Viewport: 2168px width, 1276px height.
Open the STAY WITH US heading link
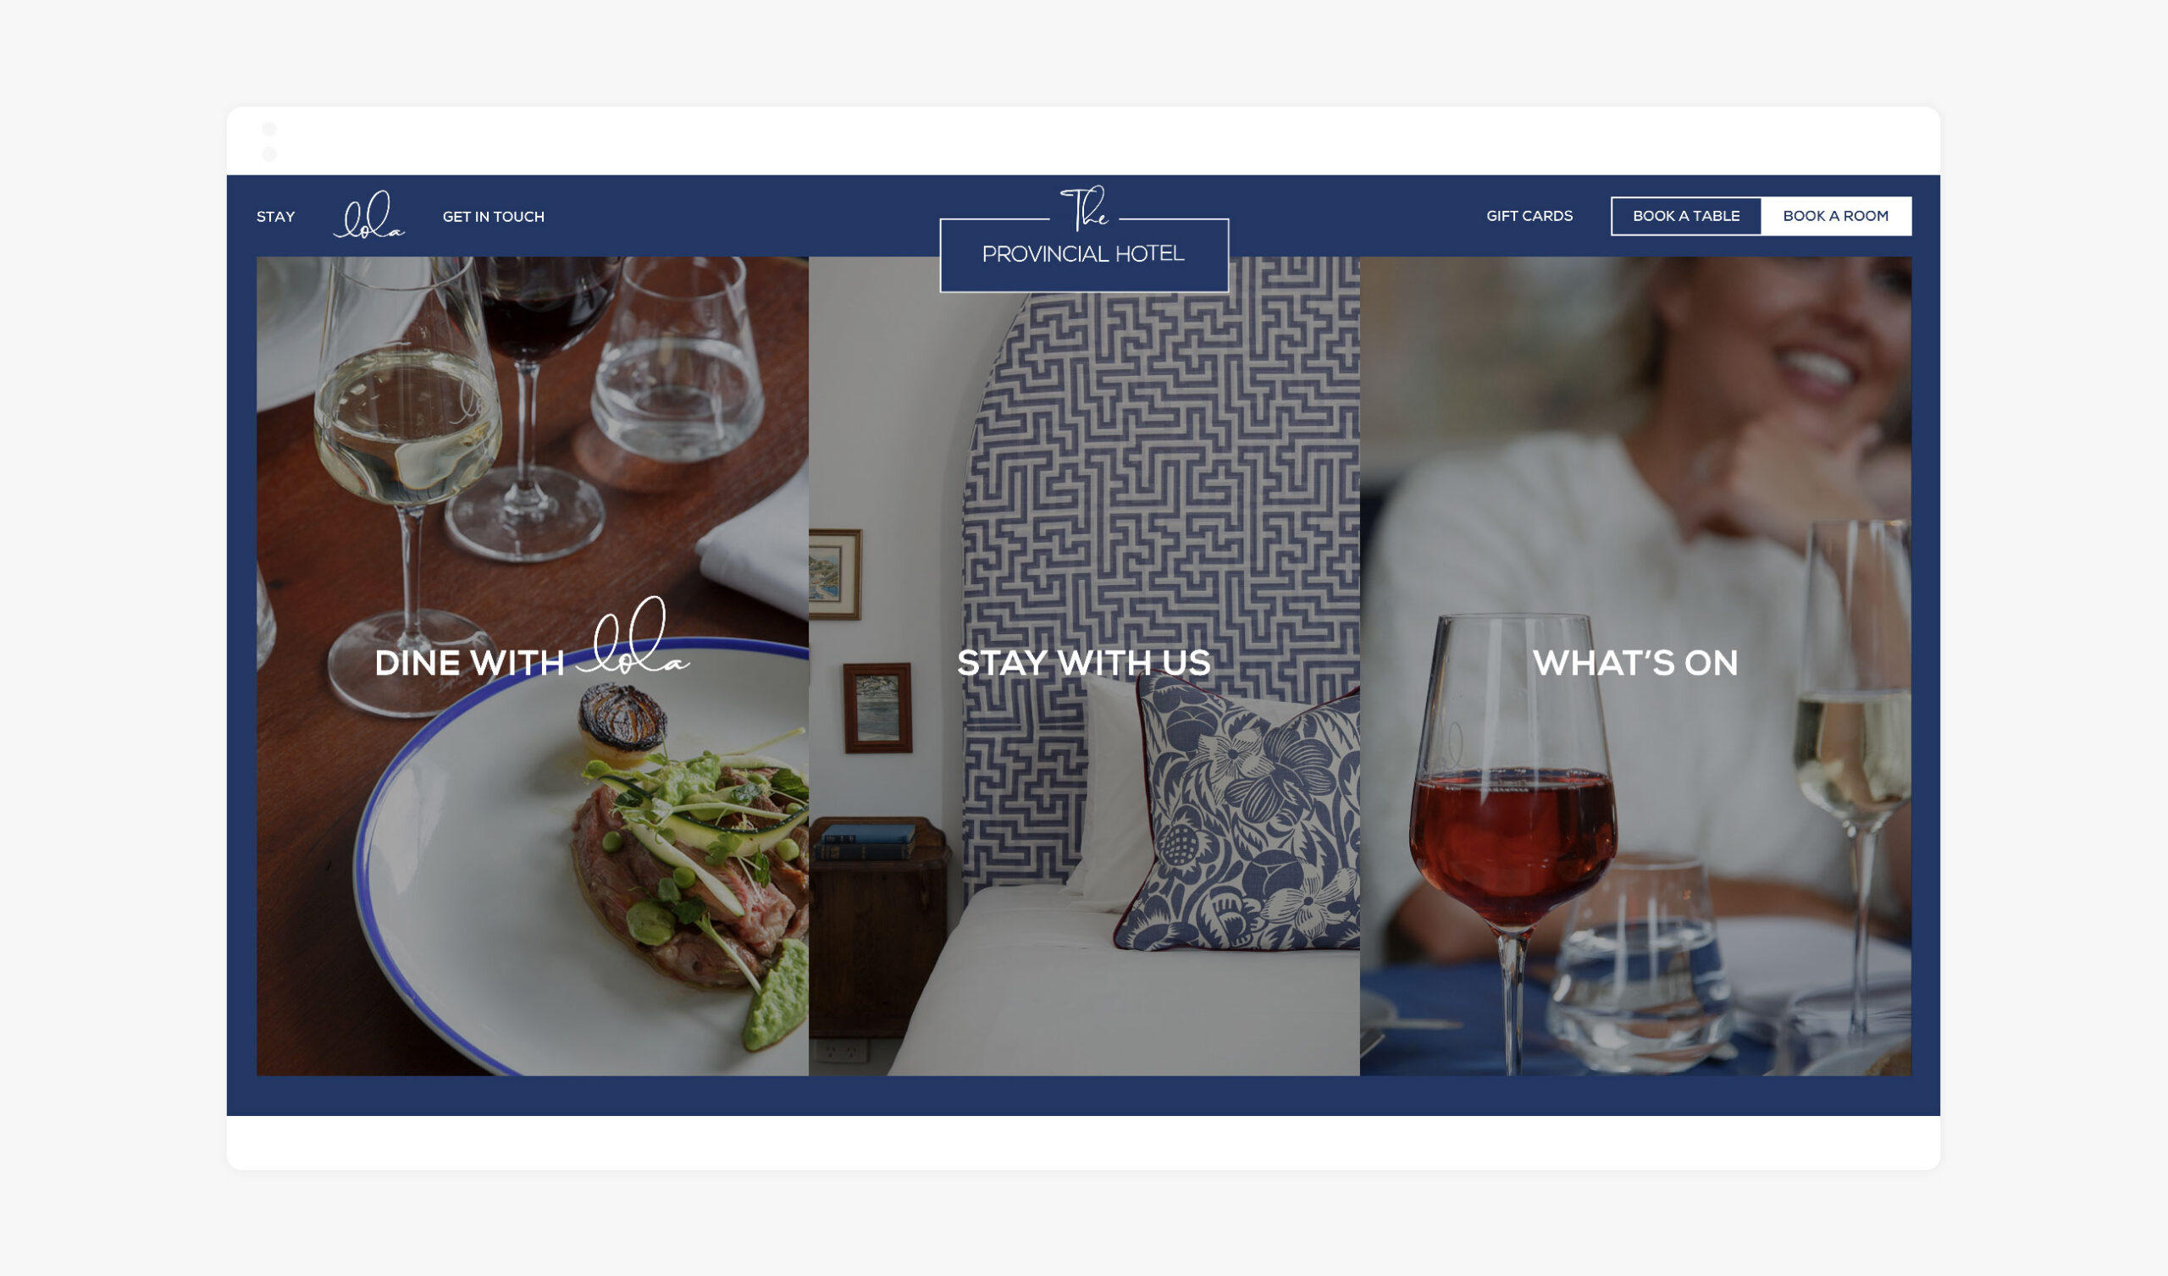point(1084,662)
